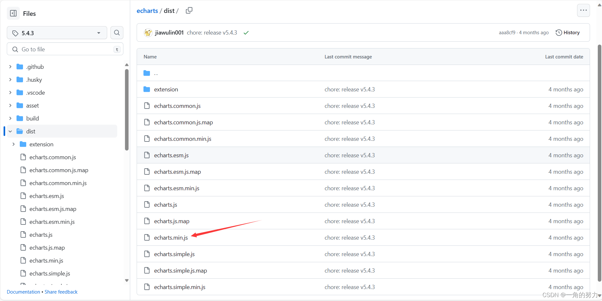Expand the .github folder in sidebar
The height and width of the screenshot is (301, 602).
point(10,67)
